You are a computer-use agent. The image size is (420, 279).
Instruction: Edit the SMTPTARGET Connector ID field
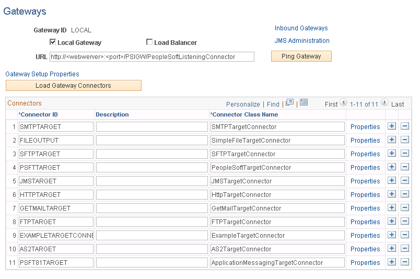(x=56, y=127)
